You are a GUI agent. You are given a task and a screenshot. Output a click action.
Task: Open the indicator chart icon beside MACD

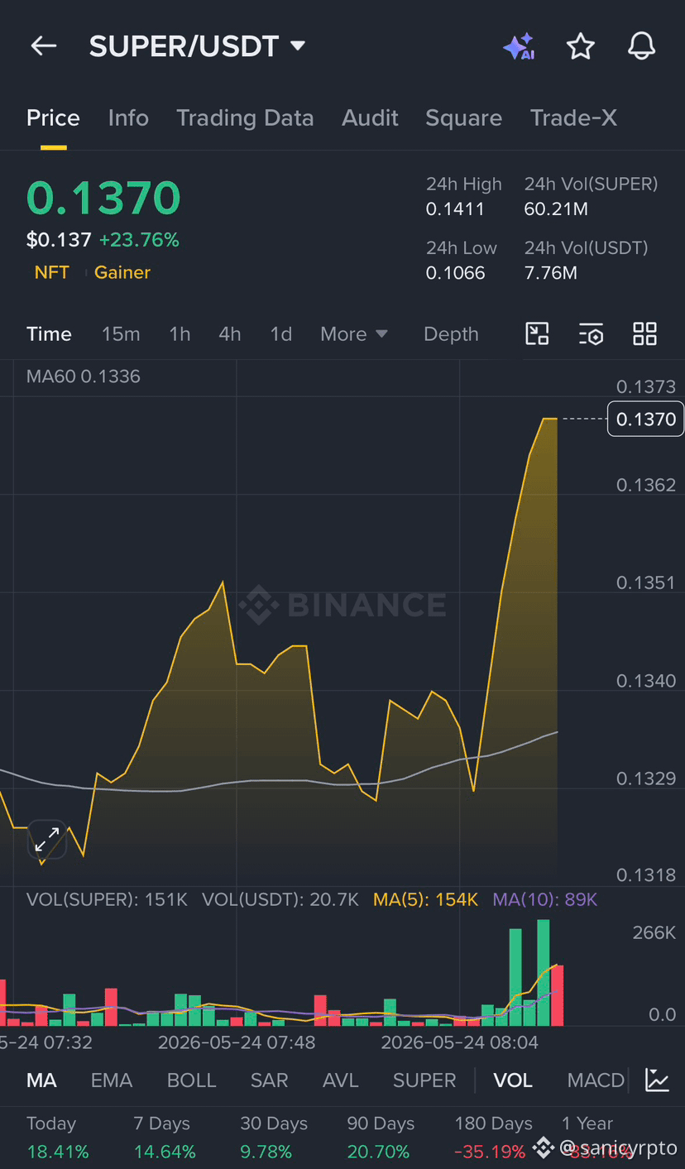(658, 1080)
